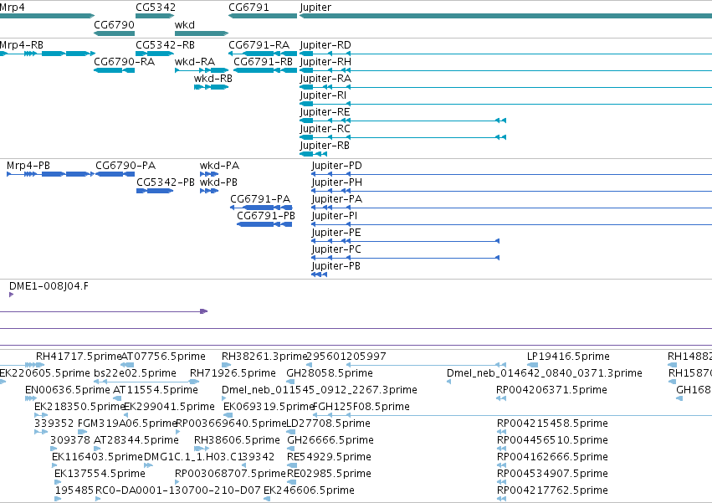Click the RP004456510.5prime EST label
The height and width of the screenshot is (503, 712).
(553, 440)
